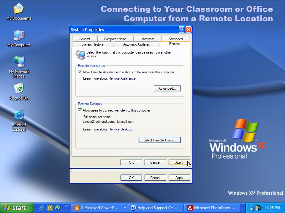The width and height of the screenshot is (285, 213).
Task: Uncheck Allow Remote Assistance invitations checkbox
Action: tap(80, 72)
